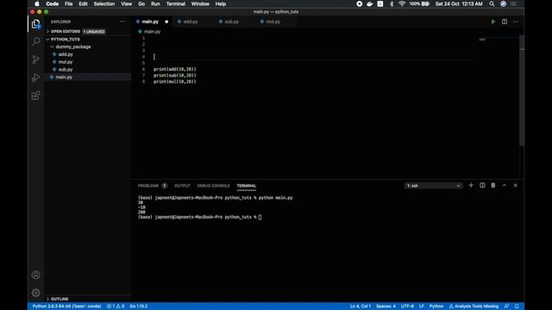Open macOS Spotlight search icon

[x=492, y=3]
